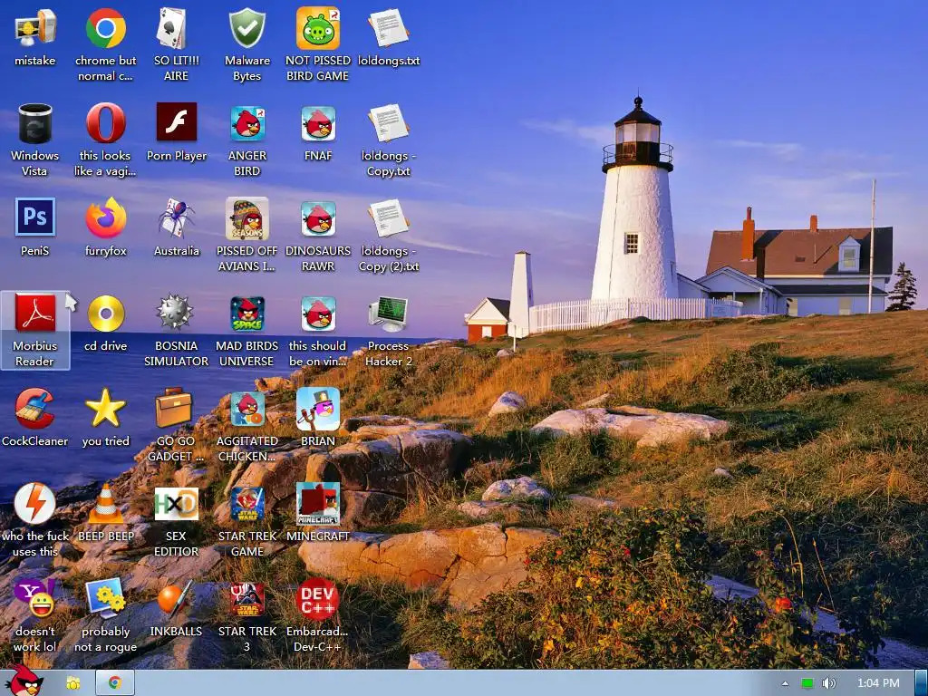The width and height of the screenshot is (928, 696).
Task: Select the 'MAD BIRDS UNIVERSE' Space icon
Action: (x=246, y=313)
